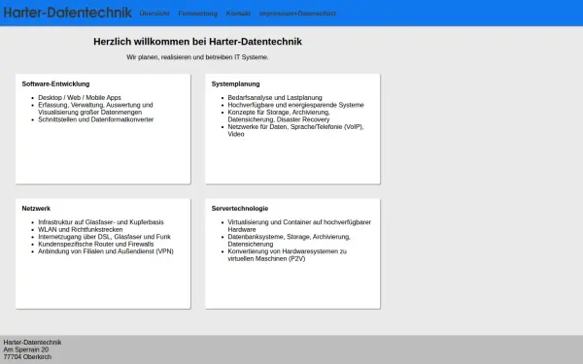
Task: Go to the Kontakt page
Action: [238, 14]
